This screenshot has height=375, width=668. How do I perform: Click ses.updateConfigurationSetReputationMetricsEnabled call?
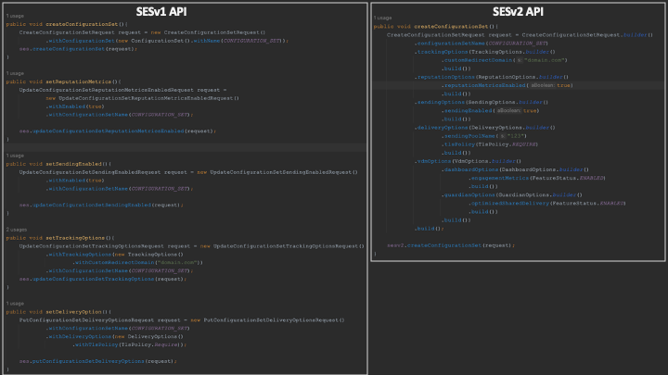click(118, 131)
